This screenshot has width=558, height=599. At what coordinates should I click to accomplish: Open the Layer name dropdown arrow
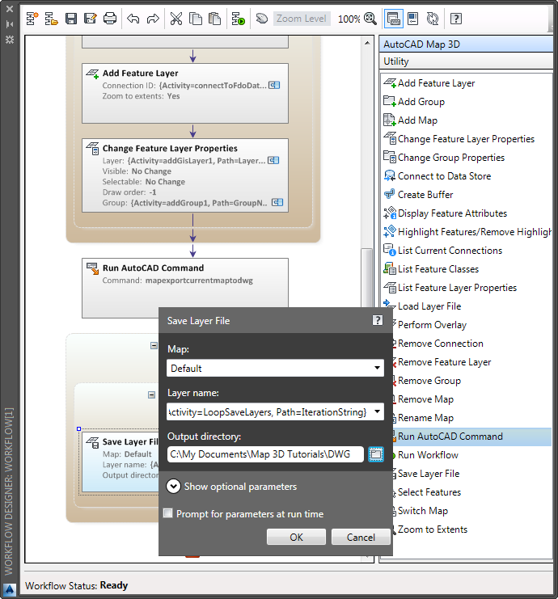point(377,411)
